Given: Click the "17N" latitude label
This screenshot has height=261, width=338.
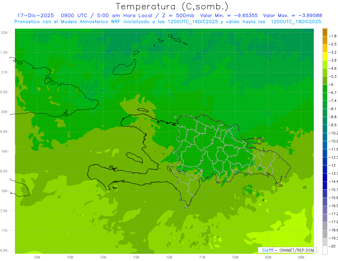Looking at the screenshot, I should click(4, 231).
